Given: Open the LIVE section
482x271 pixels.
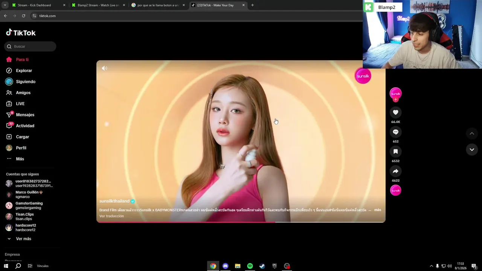Looking at the screenshot, I should (15, 104).
